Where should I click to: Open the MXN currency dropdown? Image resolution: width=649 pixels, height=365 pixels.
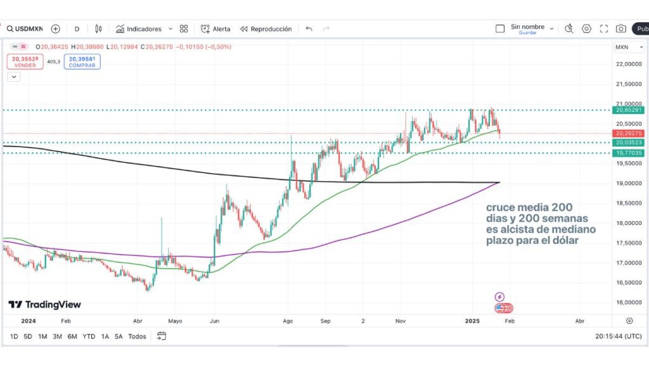(622, 47)
